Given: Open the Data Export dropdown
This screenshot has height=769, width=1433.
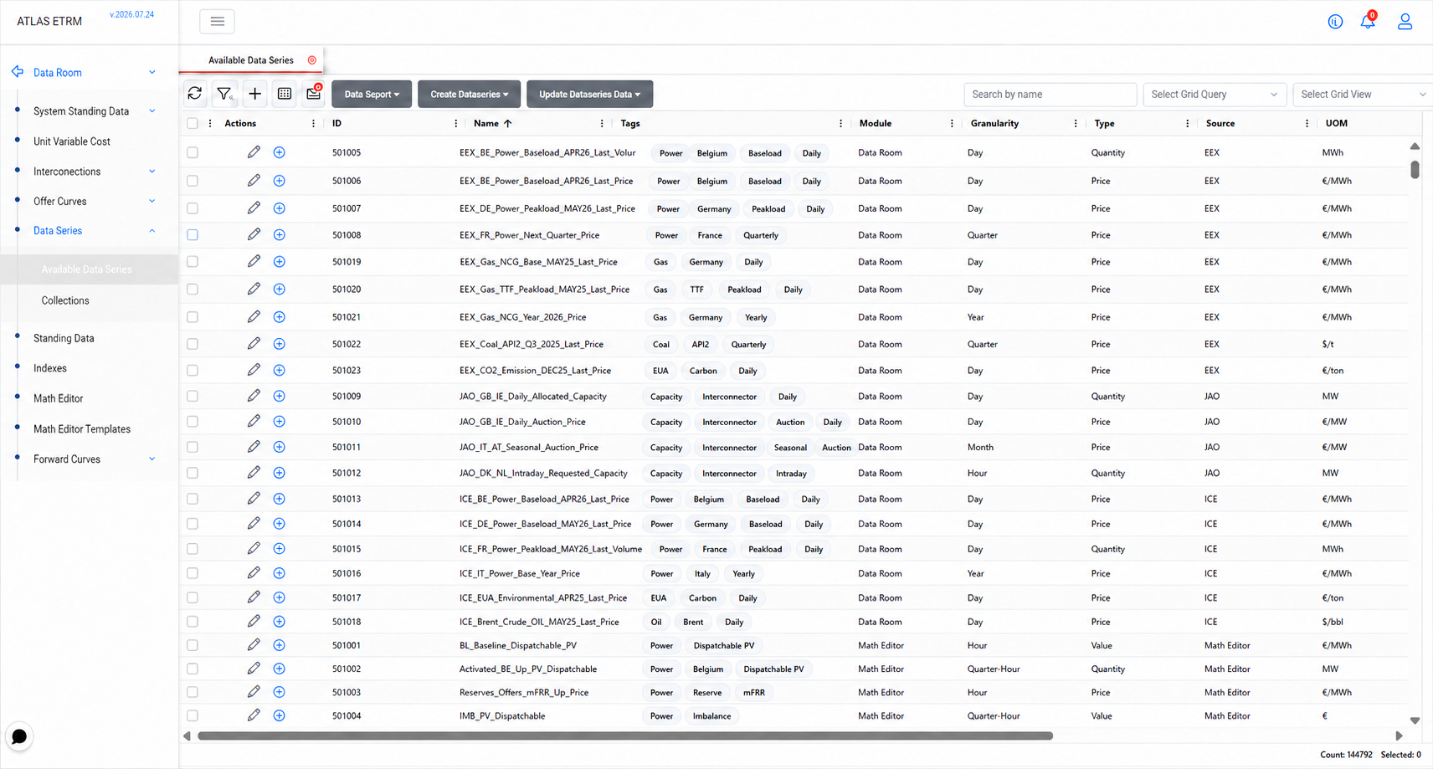Looking at the screenshot, I should 372,94.
